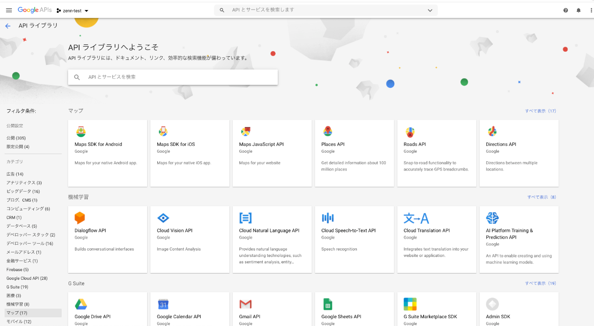Open the Cloud Translation API icon
594x326 pixels.
[x=416, y=218]
